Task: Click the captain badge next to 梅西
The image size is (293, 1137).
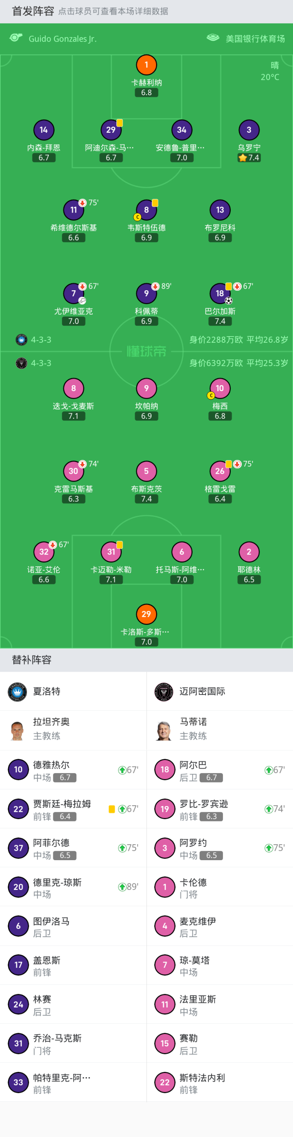Action: click(211, 395)
